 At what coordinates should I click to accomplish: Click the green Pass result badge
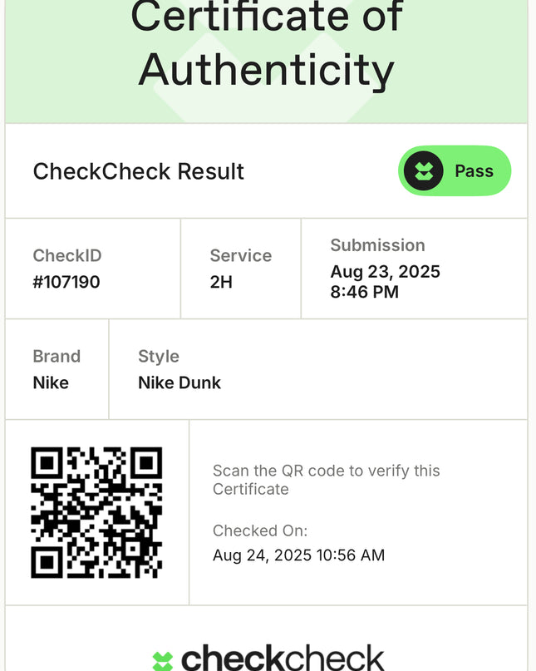click(455, 170)
